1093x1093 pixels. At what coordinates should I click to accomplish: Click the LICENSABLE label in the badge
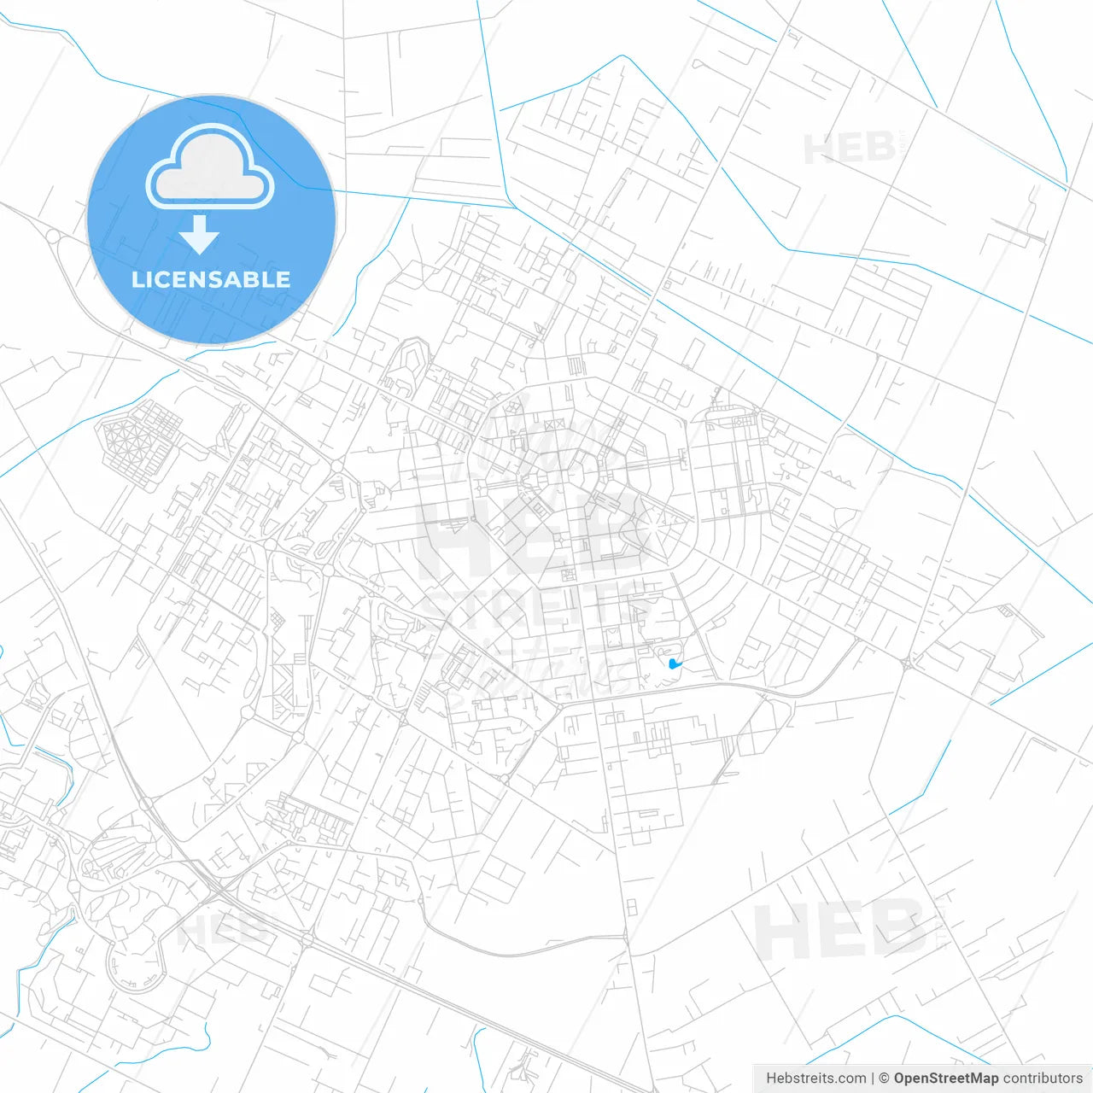[x=211, y=279]
